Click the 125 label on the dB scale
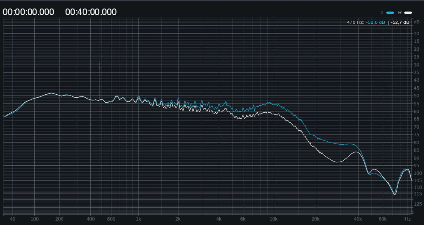This screenshot has width=424, height=225. (418, 204)
